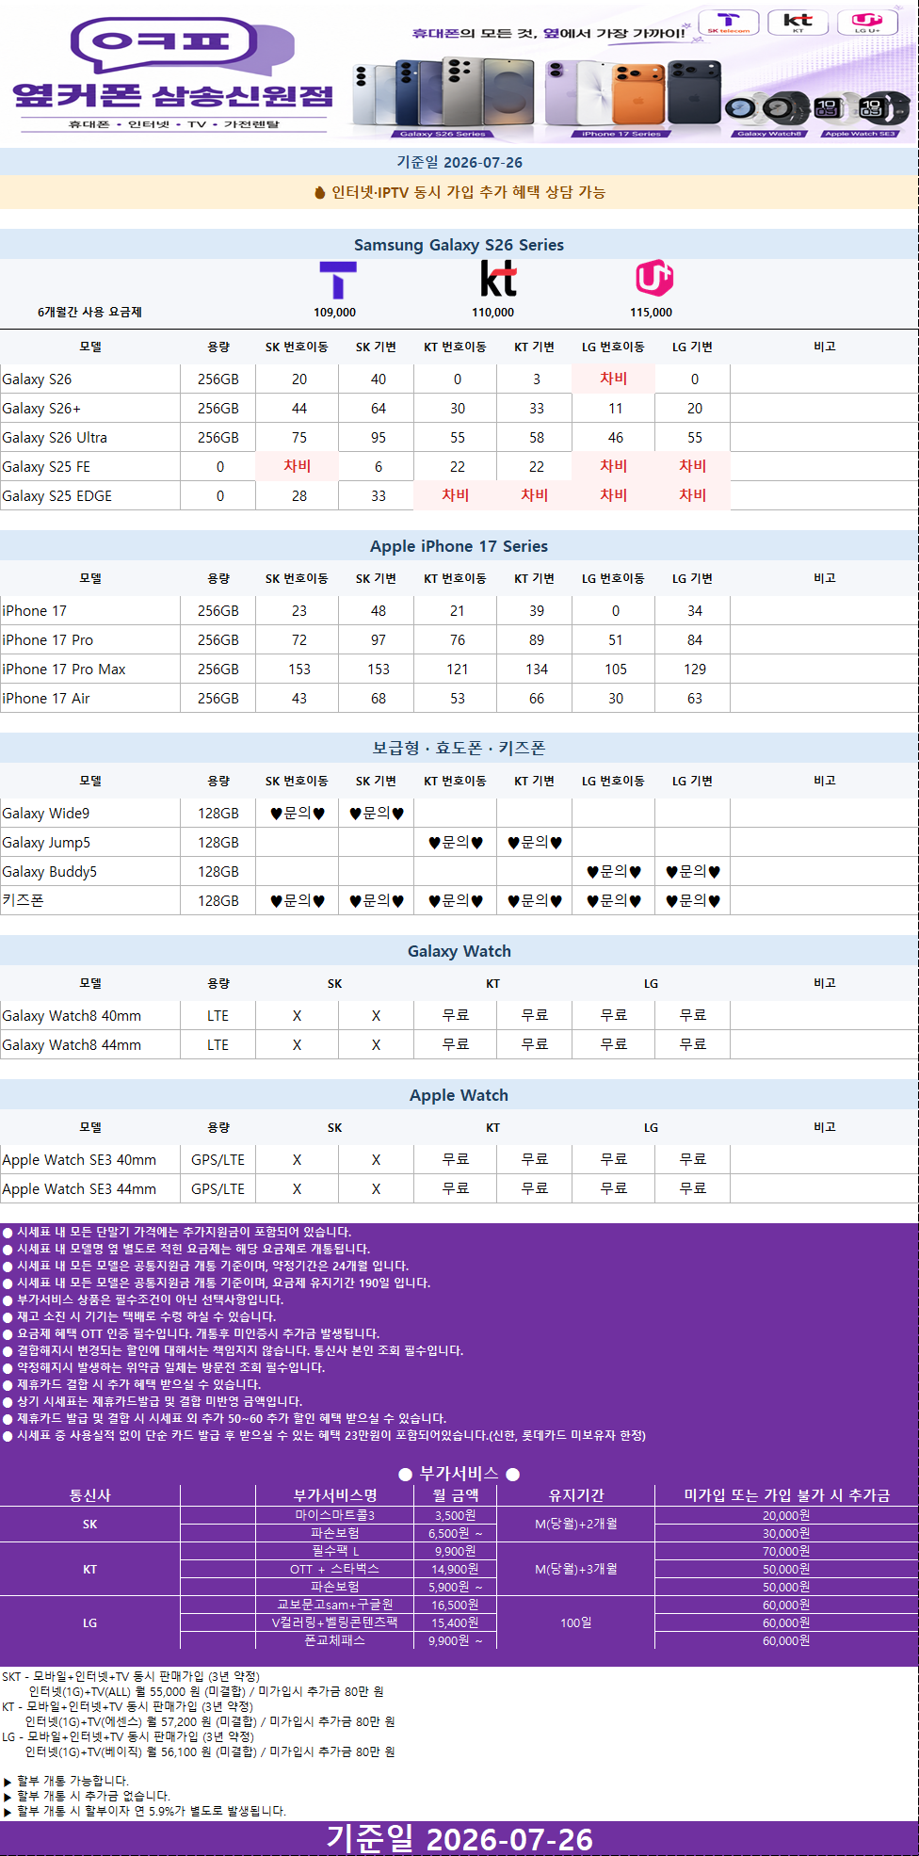Screen dimensions: 919x1856
Task: Select the iPhone 17 Air model name
Action: pos(46,699)
